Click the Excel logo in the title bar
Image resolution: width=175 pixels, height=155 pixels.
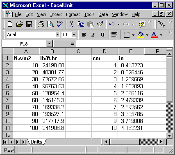[6, 5]
